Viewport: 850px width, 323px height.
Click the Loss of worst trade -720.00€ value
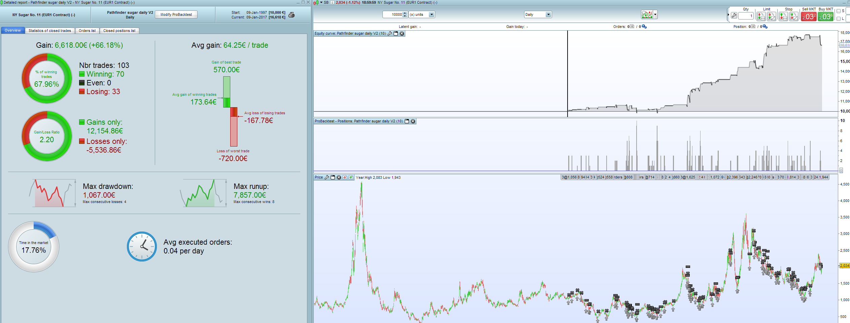233,158
